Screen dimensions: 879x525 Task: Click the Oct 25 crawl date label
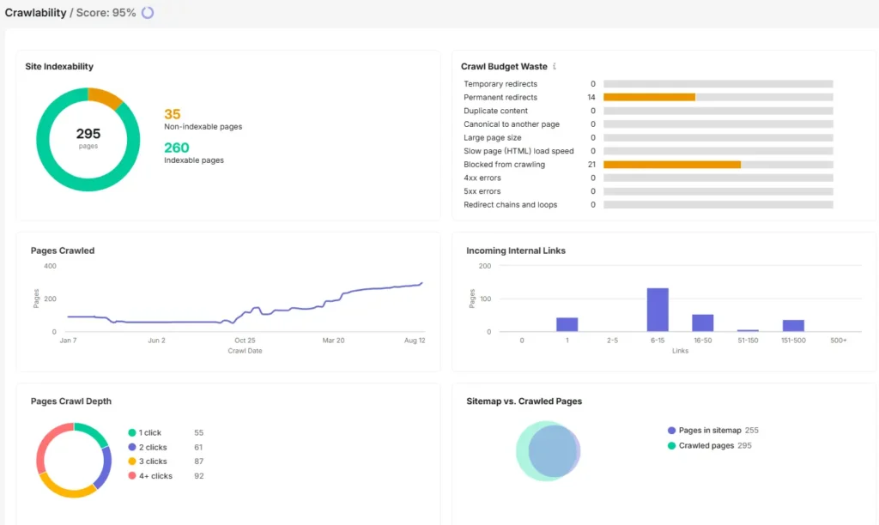coord(245,341)
